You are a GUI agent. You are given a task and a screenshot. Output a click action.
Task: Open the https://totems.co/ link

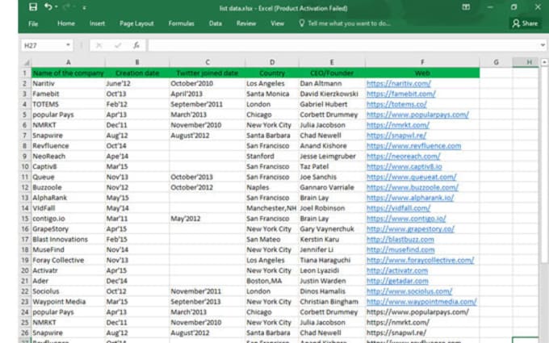(396, 104)
